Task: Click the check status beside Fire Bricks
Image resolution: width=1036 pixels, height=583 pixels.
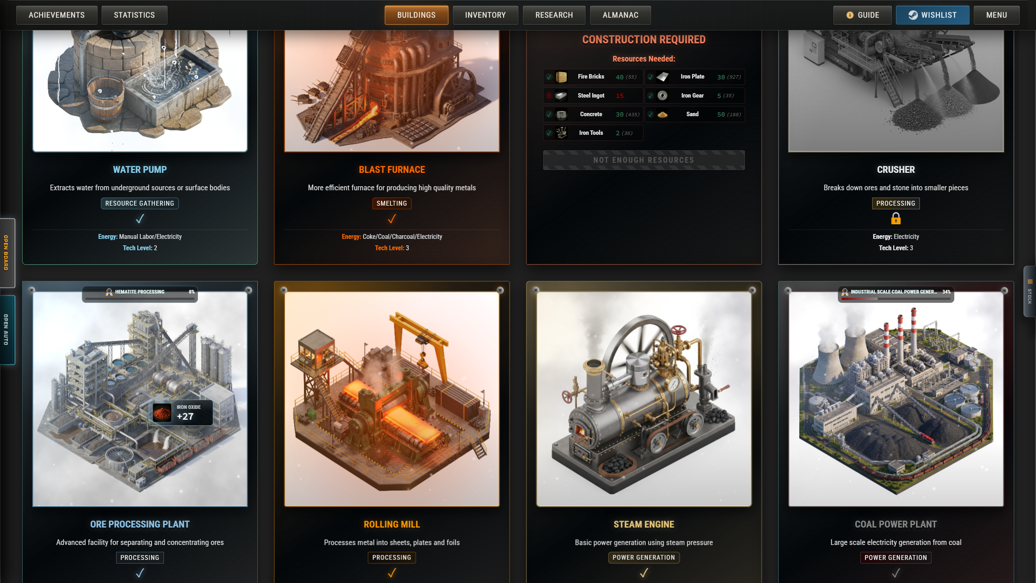Action: (x=549, y=77)
